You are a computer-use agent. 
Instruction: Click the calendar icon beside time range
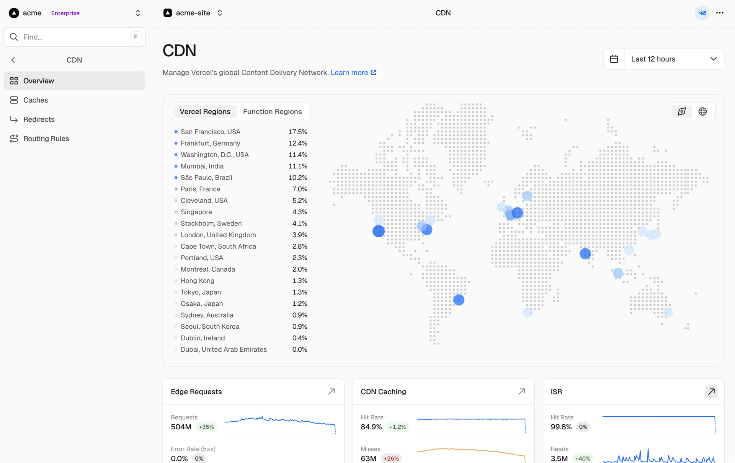coord(614,59)
